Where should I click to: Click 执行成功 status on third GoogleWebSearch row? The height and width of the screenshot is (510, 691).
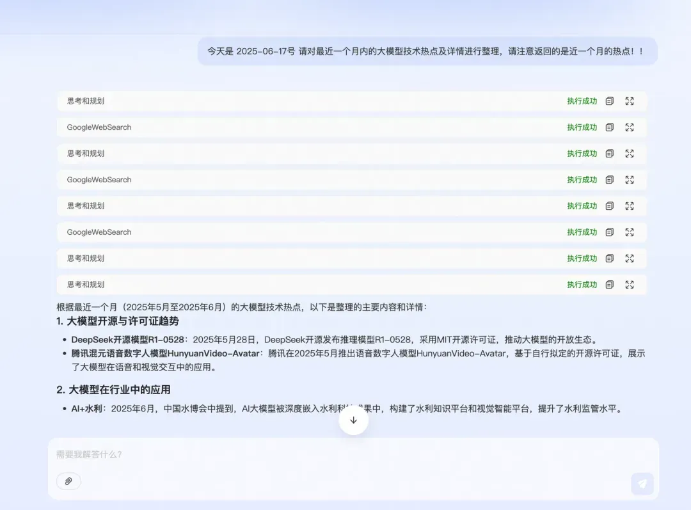(x=582, y=232)
